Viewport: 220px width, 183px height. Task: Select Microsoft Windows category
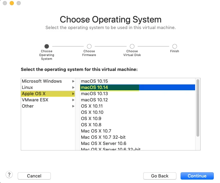(x=48, y=81)
